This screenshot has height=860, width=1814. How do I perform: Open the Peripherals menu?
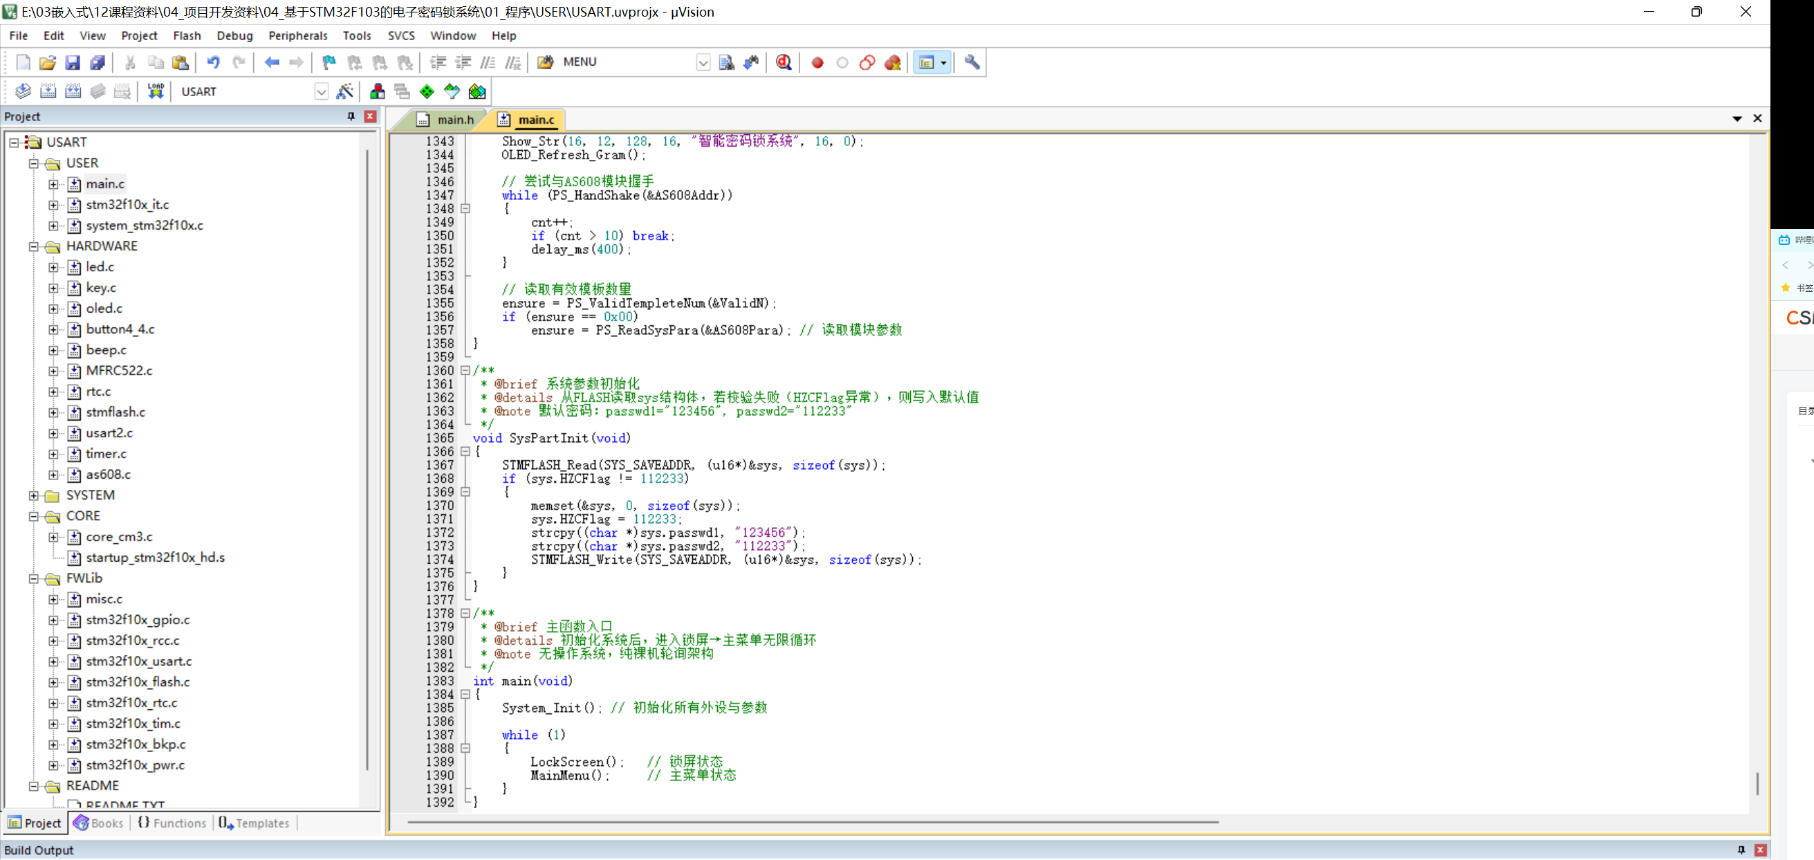click(x=298, y=36)
